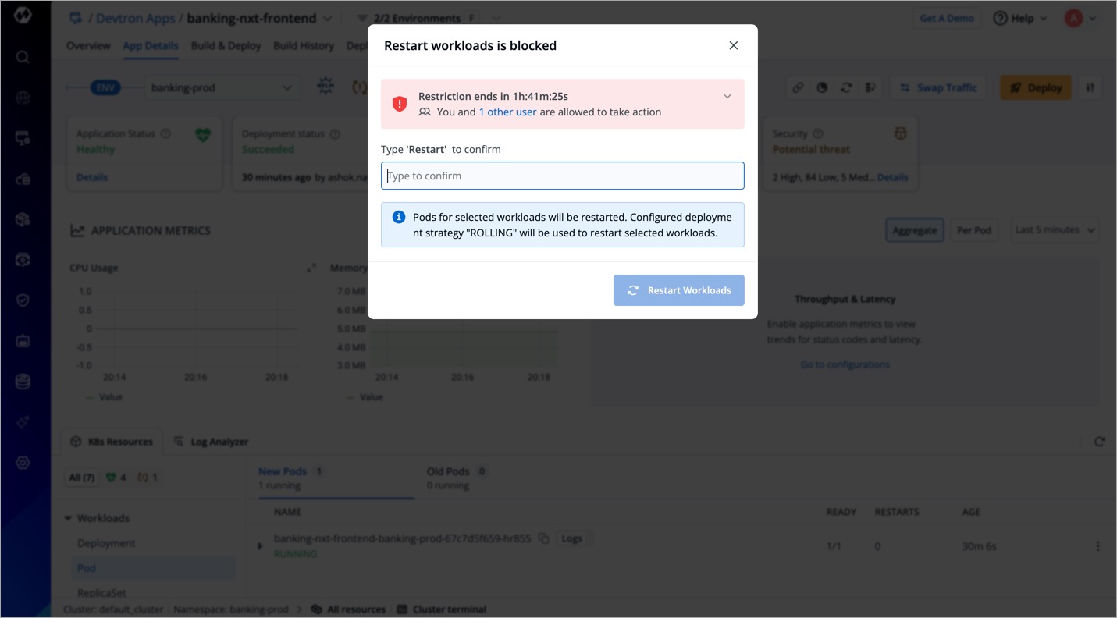Switch to the Per Pod metrics view

(973, 231)
